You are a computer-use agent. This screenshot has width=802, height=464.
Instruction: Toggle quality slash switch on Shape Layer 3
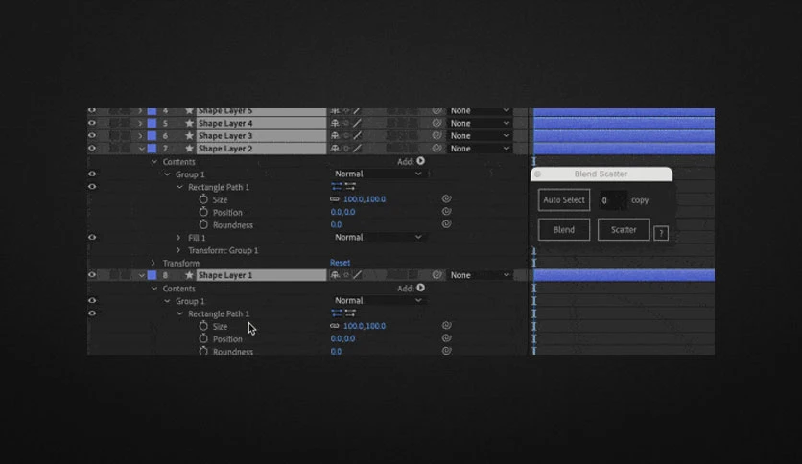[358, 135]
